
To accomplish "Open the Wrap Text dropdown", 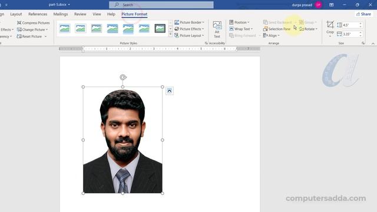I will (241, 29).
